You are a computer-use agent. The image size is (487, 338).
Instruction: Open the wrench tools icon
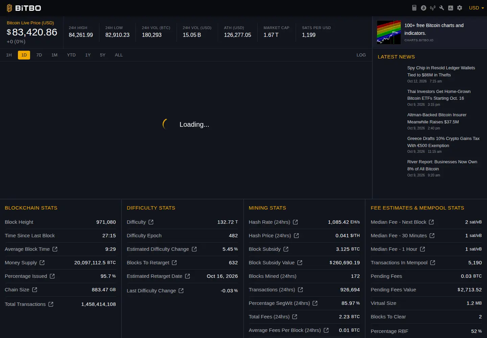click(x=442, y=8)
